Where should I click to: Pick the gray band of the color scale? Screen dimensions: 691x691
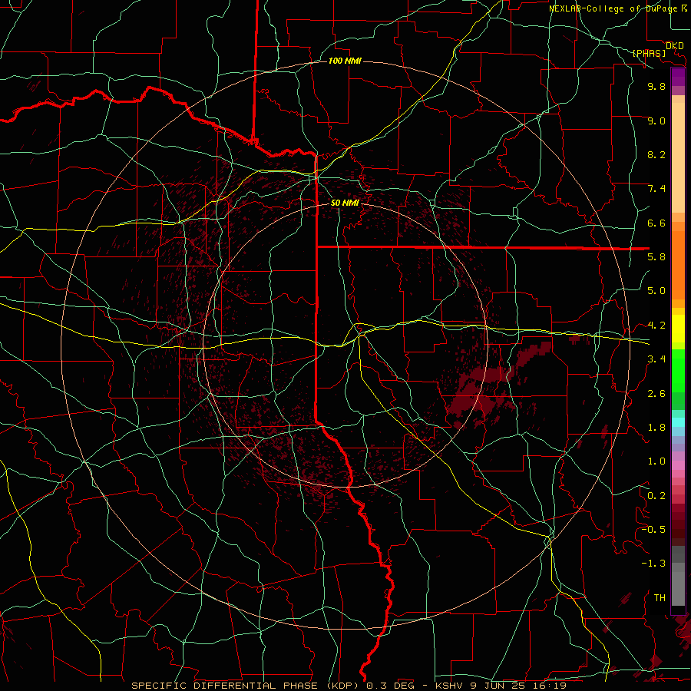[x=678, y=577]
